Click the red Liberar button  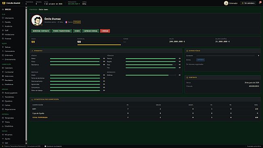[105, 31]
